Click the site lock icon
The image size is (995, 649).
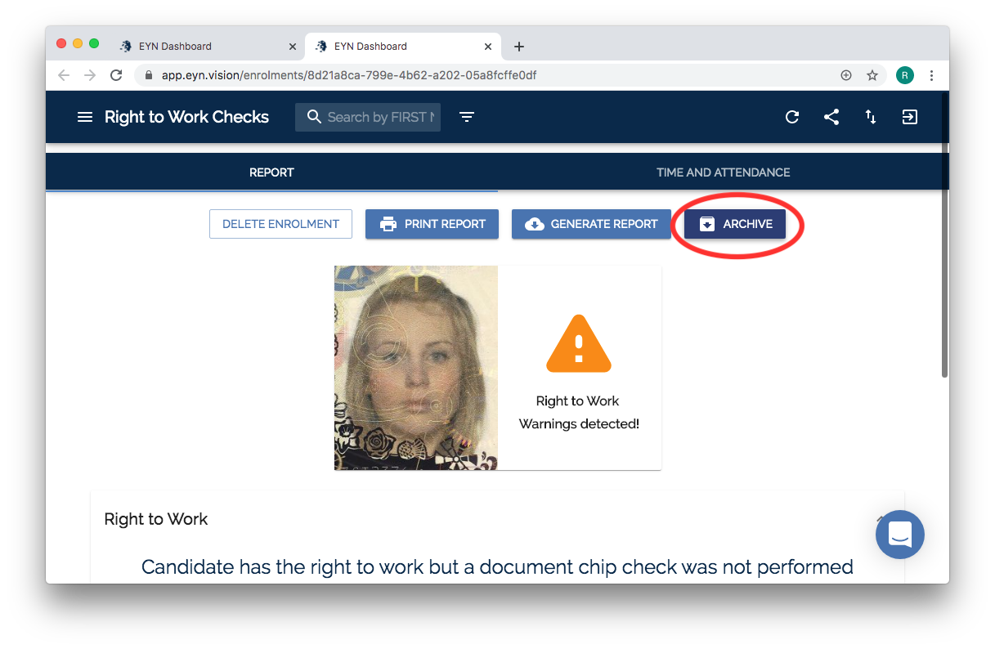pos(149,75)
